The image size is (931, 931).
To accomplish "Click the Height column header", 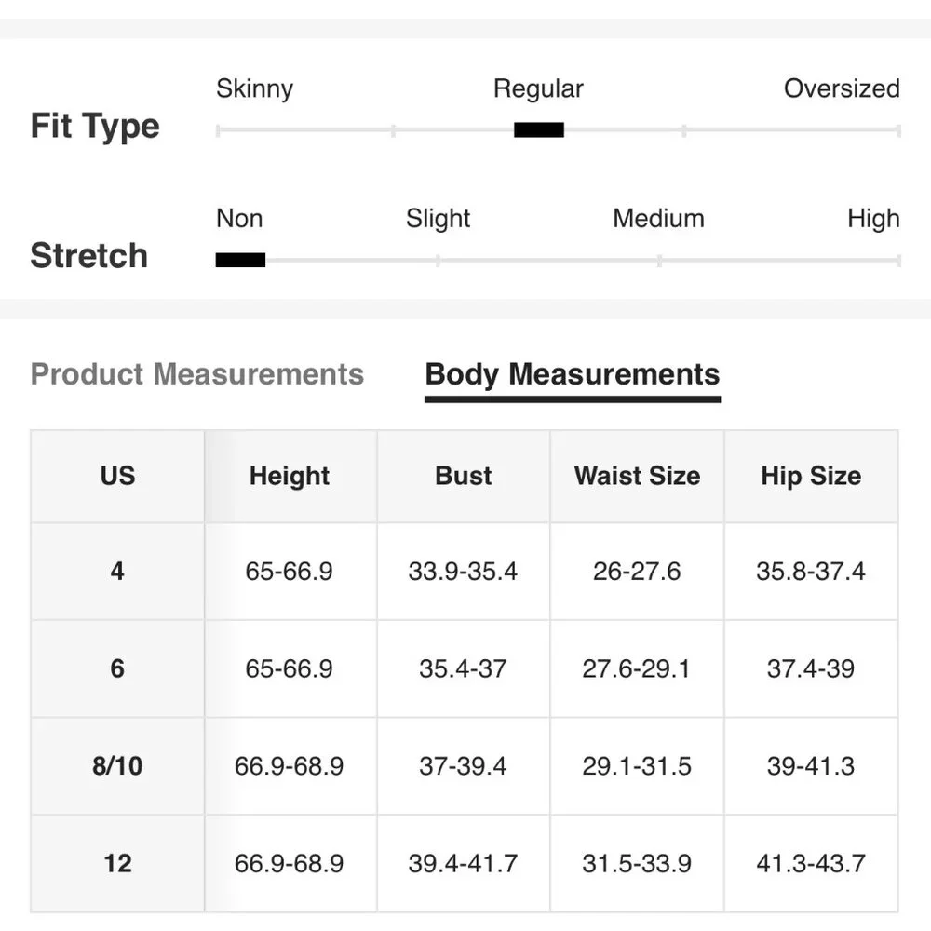I will (290, 476).
